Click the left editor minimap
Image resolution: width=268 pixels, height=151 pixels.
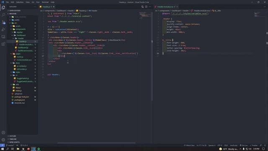pos(145,16)
